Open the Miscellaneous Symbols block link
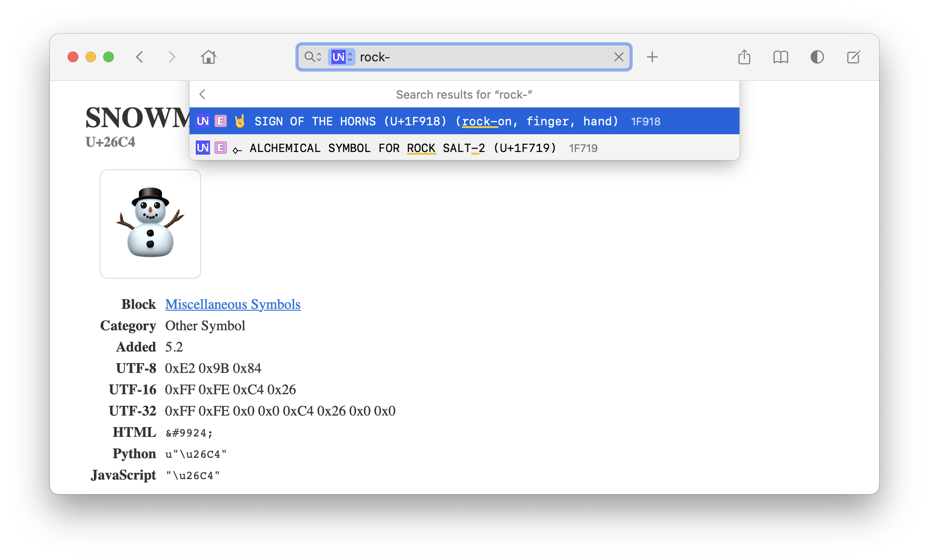Image resolution: width=929 pixels, height=560 pixels. pyautogui.click(x=233, y=304)
